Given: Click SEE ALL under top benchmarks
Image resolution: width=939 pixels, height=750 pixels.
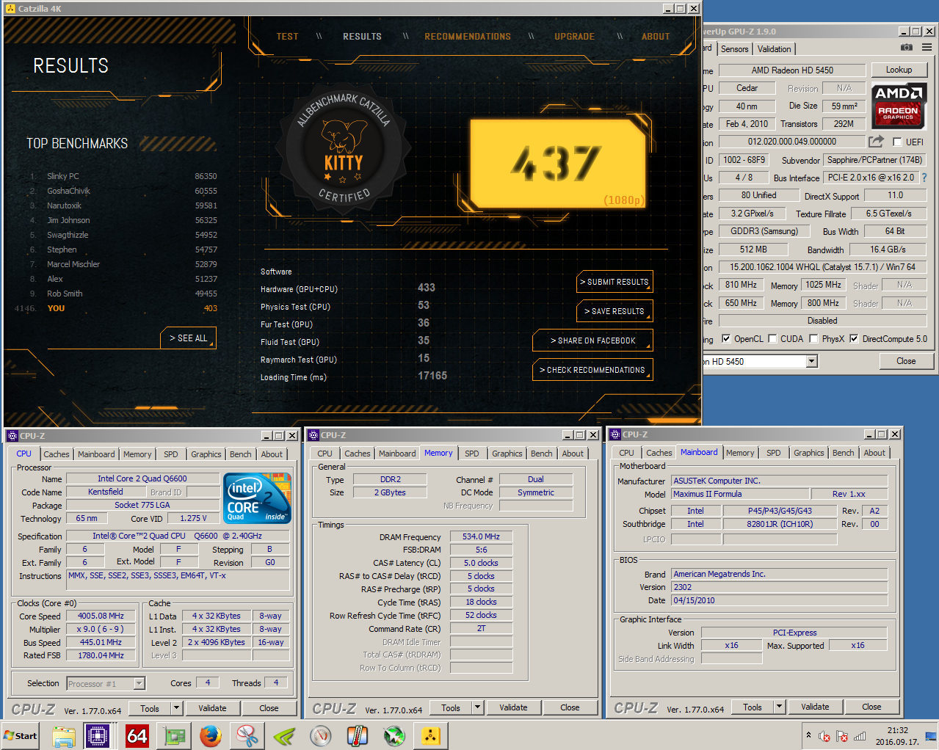Looking at the screenshot, I should tap(189, 338).
